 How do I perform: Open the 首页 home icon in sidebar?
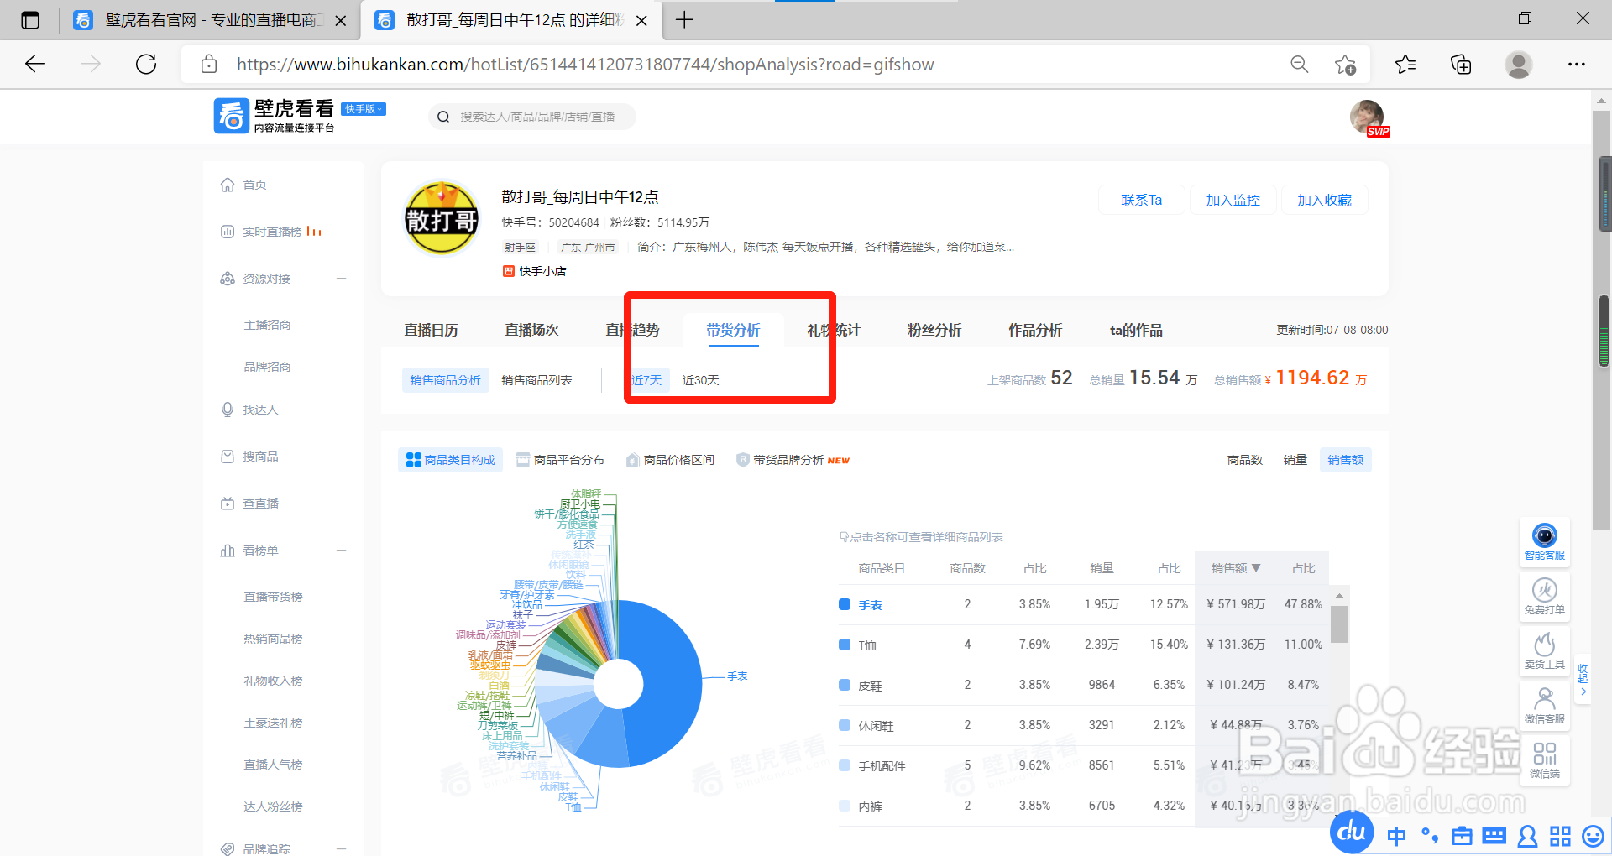228,184
